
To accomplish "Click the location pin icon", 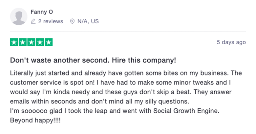I will point(72,21).
